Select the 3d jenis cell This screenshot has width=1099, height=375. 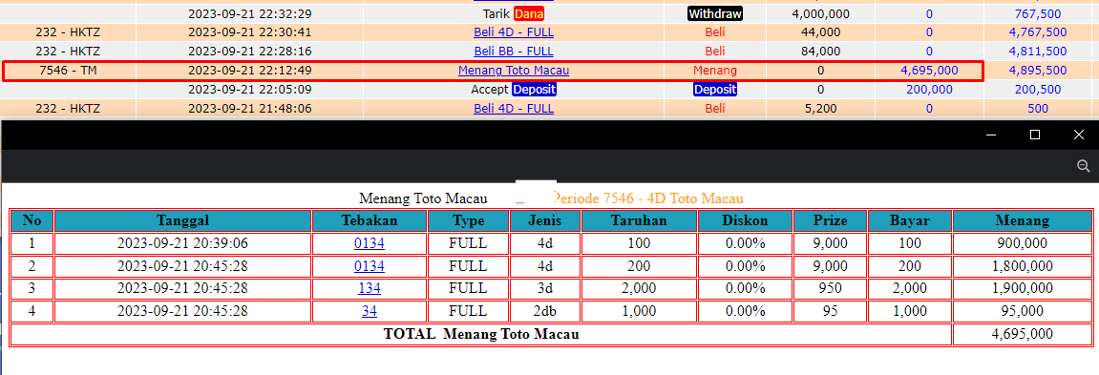pos(544,289)
